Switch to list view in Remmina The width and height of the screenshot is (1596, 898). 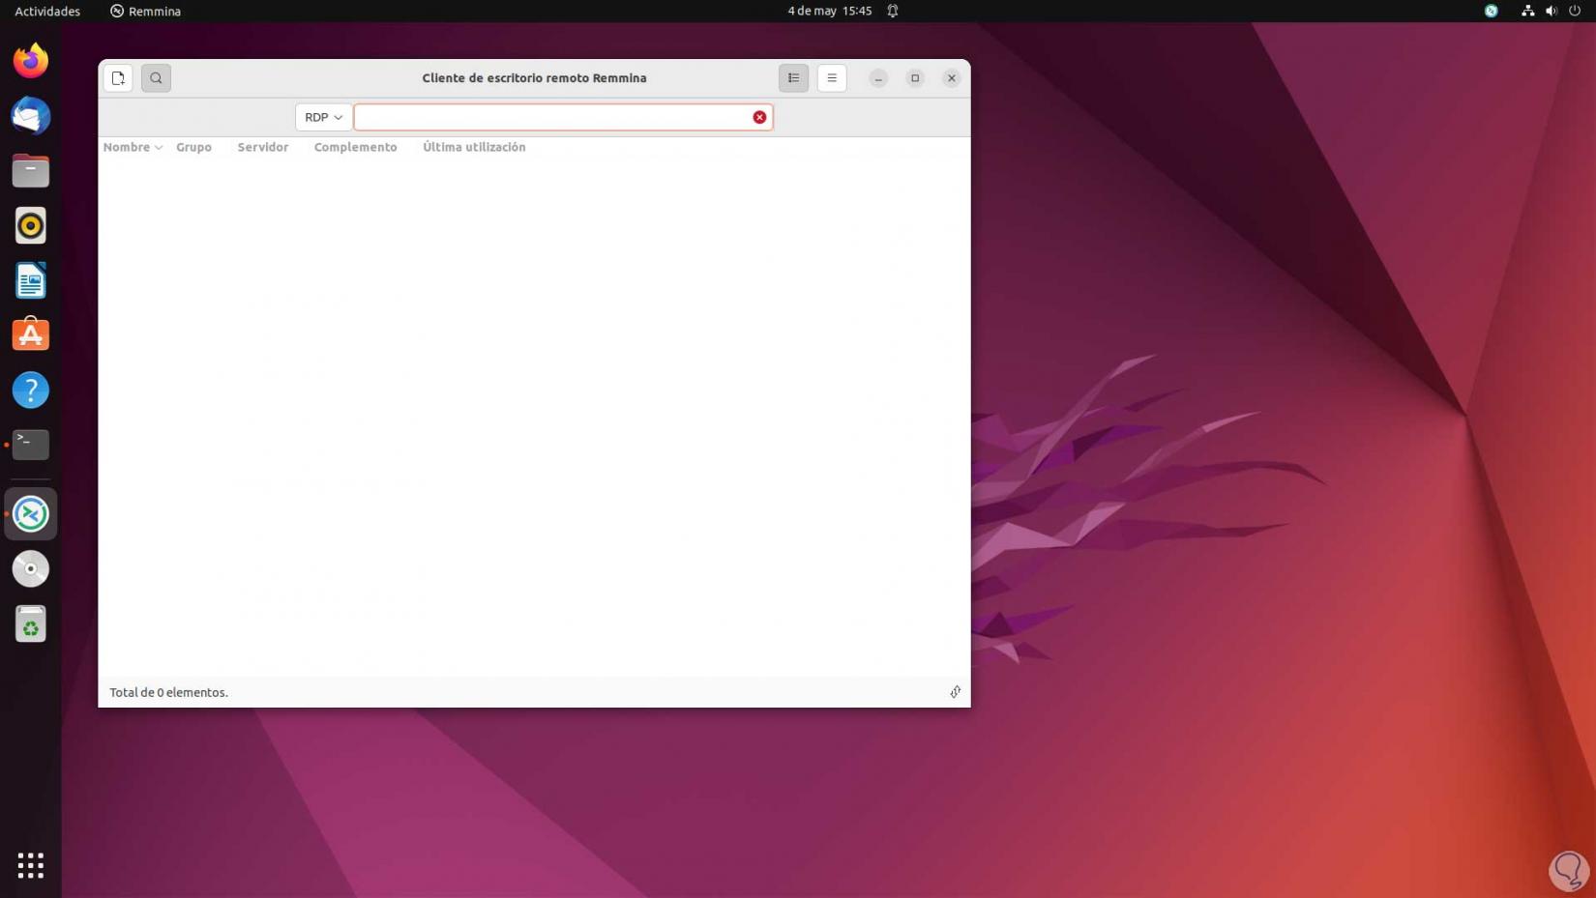(793, 78)
